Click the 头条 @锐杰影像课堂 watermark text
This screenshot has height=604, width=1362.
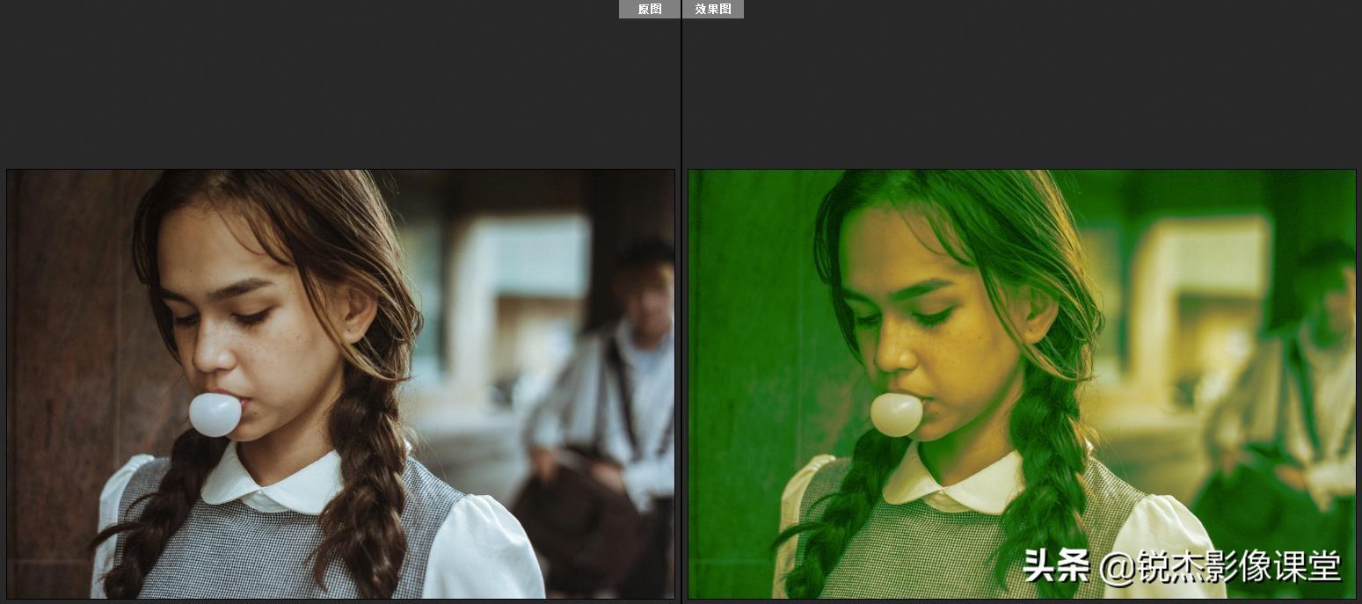[x=1183, y=566]
